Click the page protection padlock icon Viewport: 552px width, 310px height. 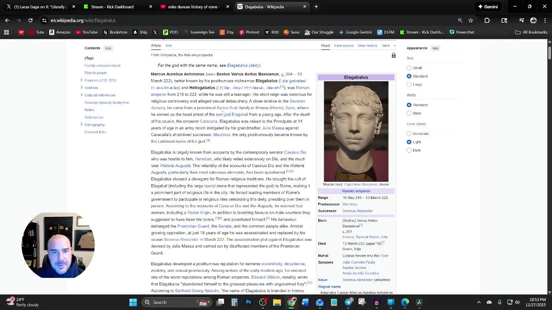393,55
